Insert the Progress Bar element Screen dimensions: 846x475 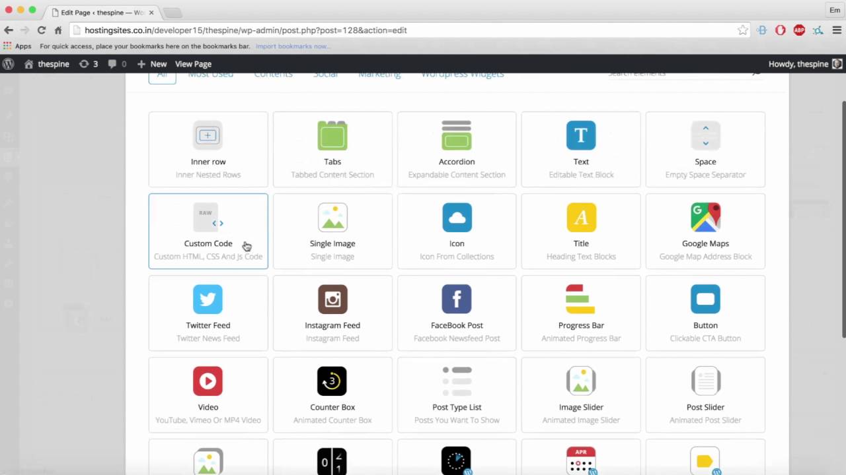(581, 313)
